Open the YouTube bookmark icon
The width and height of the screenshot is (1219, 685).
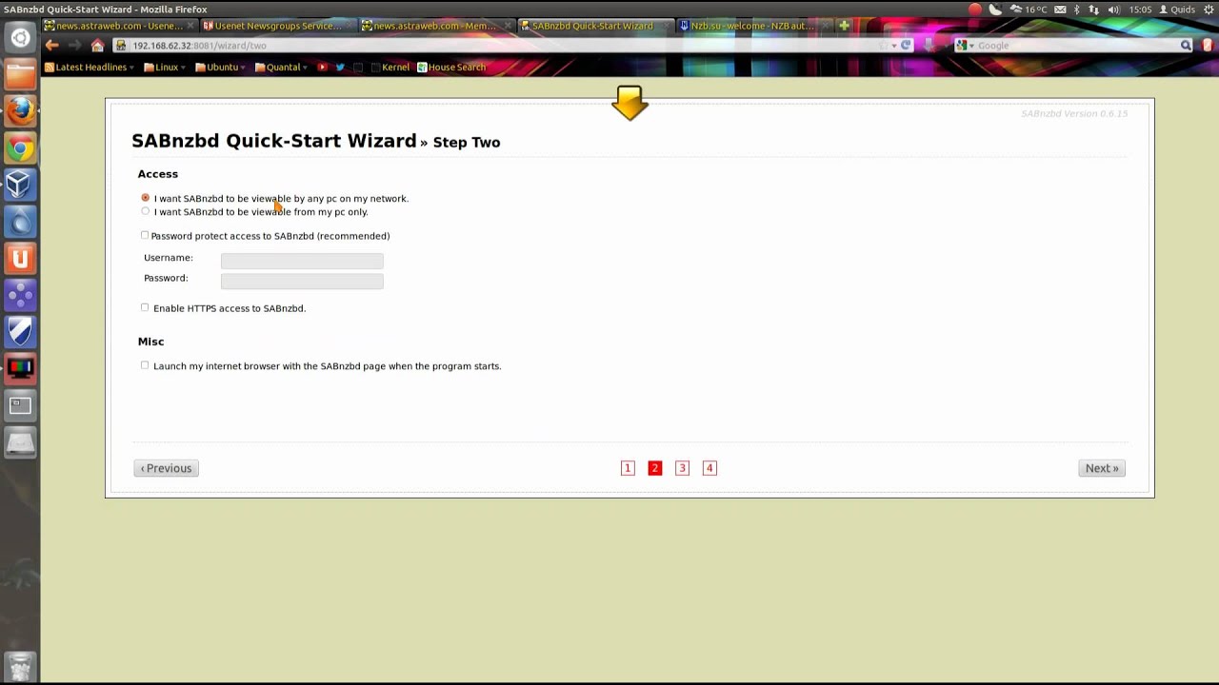coord(322,68)
